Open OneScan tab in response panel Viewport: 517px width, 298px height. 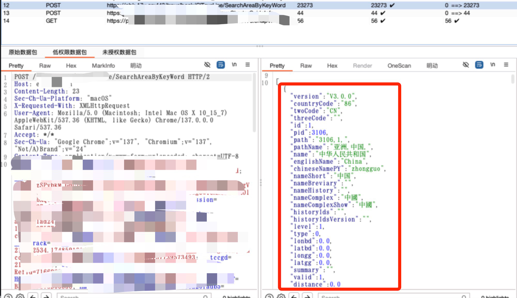pyautogui.click(x=399, y=66)
